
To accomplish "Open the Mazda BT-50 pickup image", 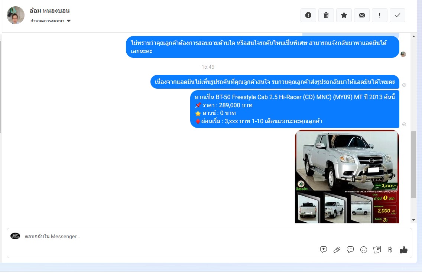I will coord(347,177).
